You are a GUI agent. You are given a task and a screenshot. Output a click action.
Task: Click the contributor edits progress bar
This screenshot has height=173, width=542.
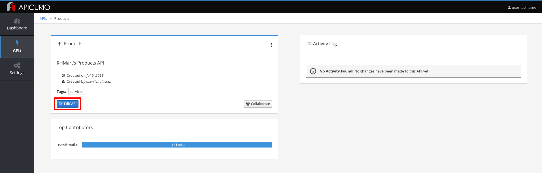tap(177, 145)
